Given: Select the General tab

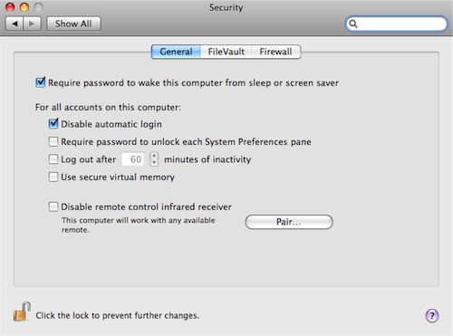Looking at the screenshot, I should (176, 52).
